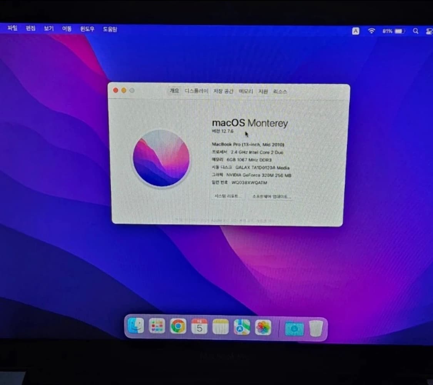Close the About This Mac window

pos(116,90)
